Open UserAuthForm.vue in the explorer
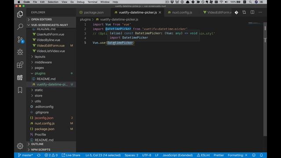The image size is (281, 158). (51, 34)
